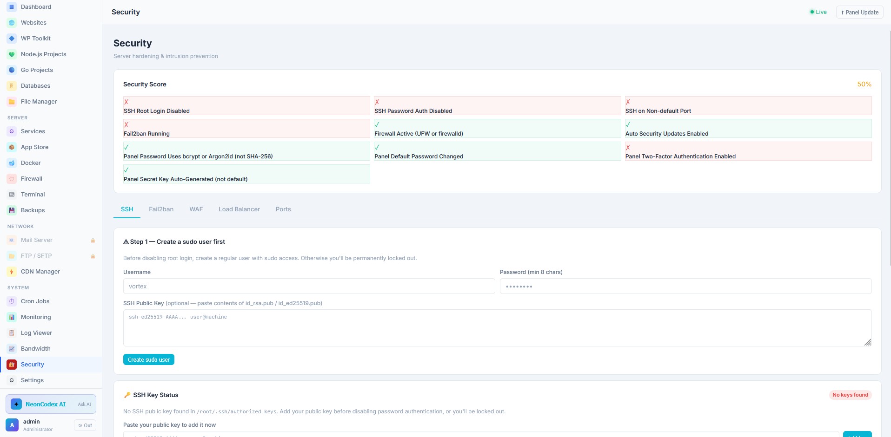Screen dimensions: 891x437
Task: Click the SSH on Non-default Port item
Action: (748, 106)
